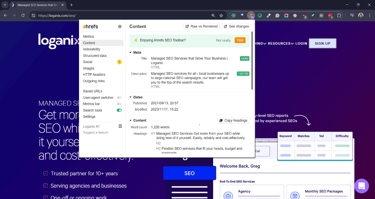Click the blue SEO button on the page
Screen dimensions: 375x199
[189, 173]
